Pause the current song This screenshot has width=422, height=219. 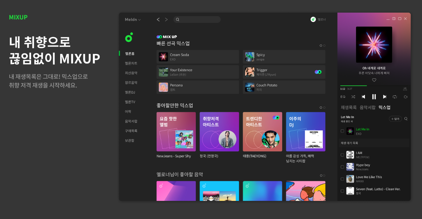[x=374, y=97]
